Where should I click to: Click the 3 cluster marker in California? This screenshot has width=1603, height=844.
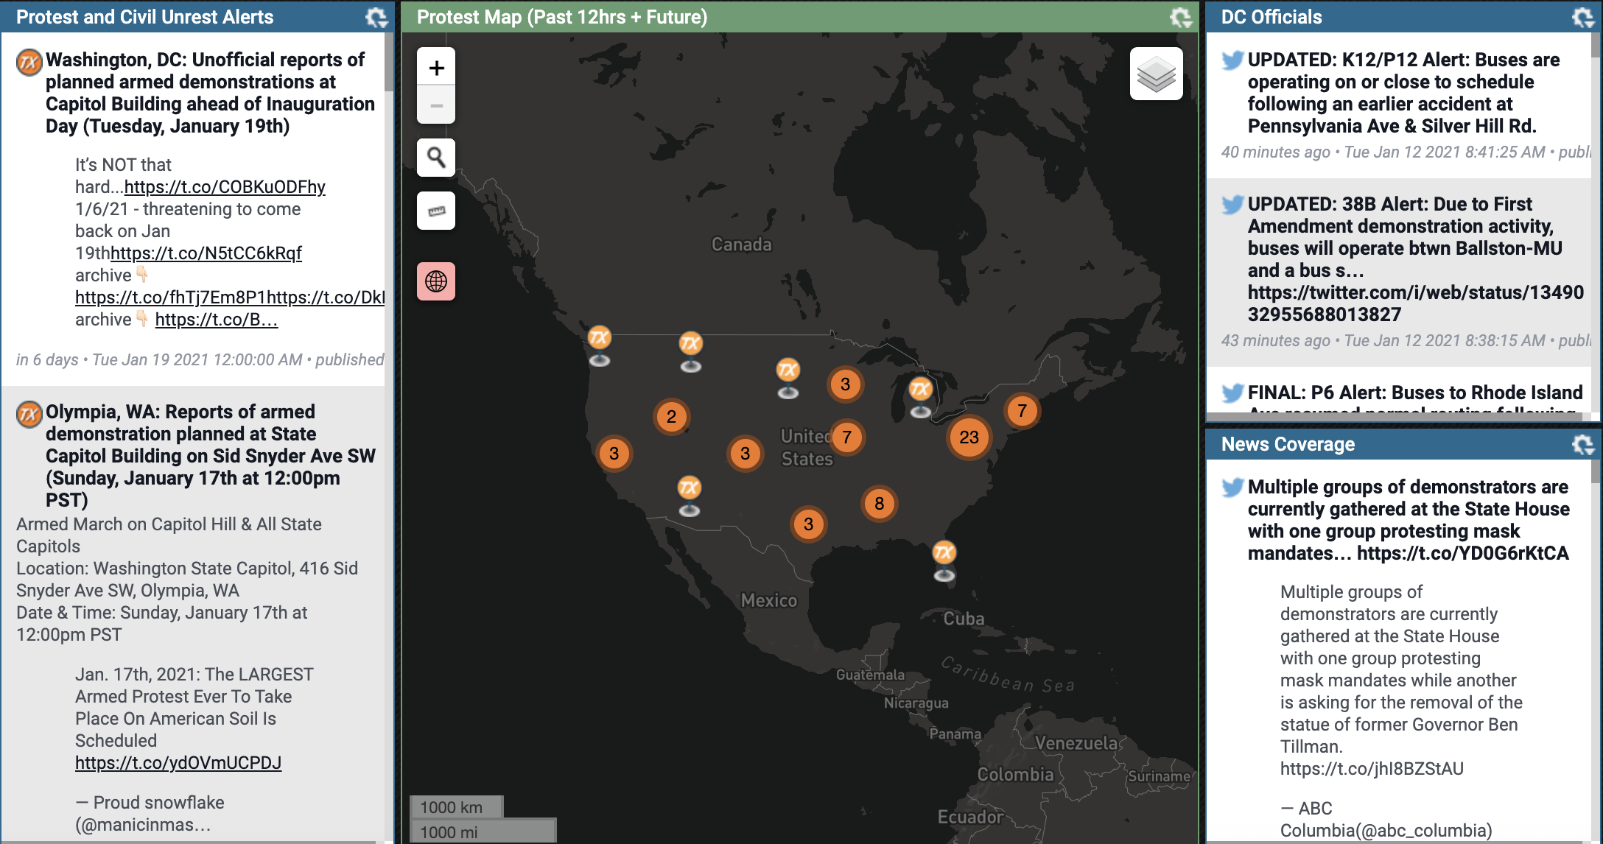click(614, 454)
